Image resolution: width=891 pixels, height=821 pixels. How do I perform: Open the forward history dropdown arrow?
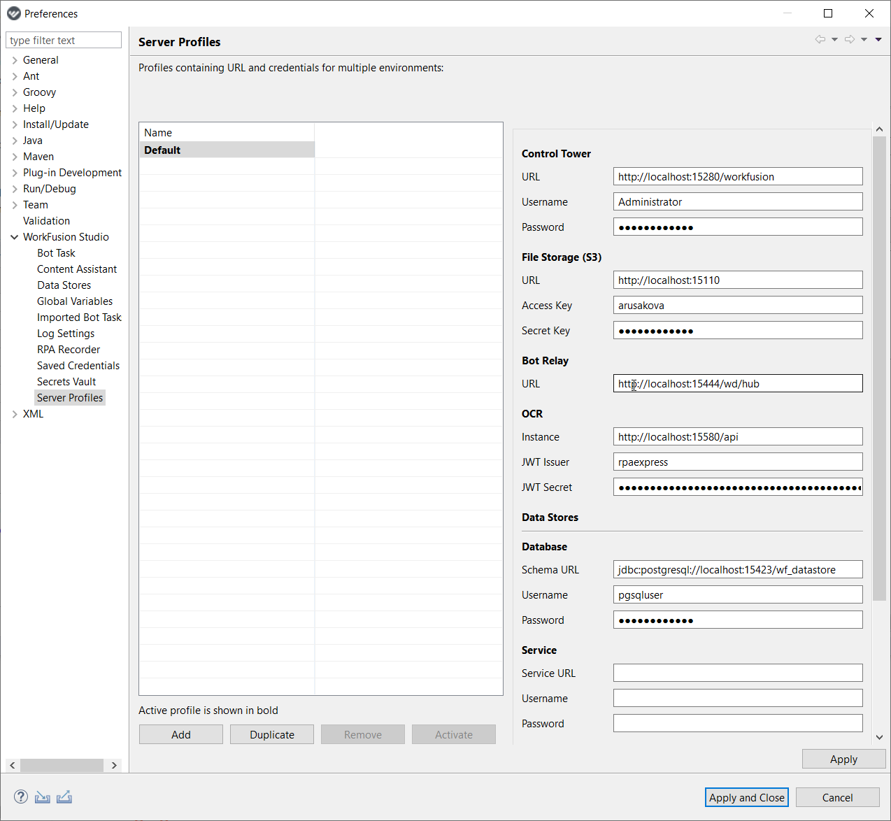tap(864, 40)
